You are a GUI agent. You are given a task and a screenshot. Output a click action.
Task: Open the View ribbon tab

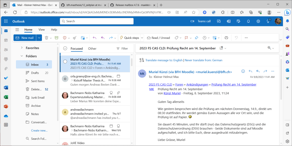42,29
